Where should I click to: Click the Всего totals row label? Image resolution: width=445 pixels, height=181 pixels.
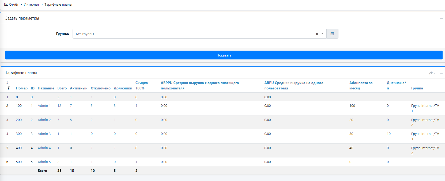(42, 171)
